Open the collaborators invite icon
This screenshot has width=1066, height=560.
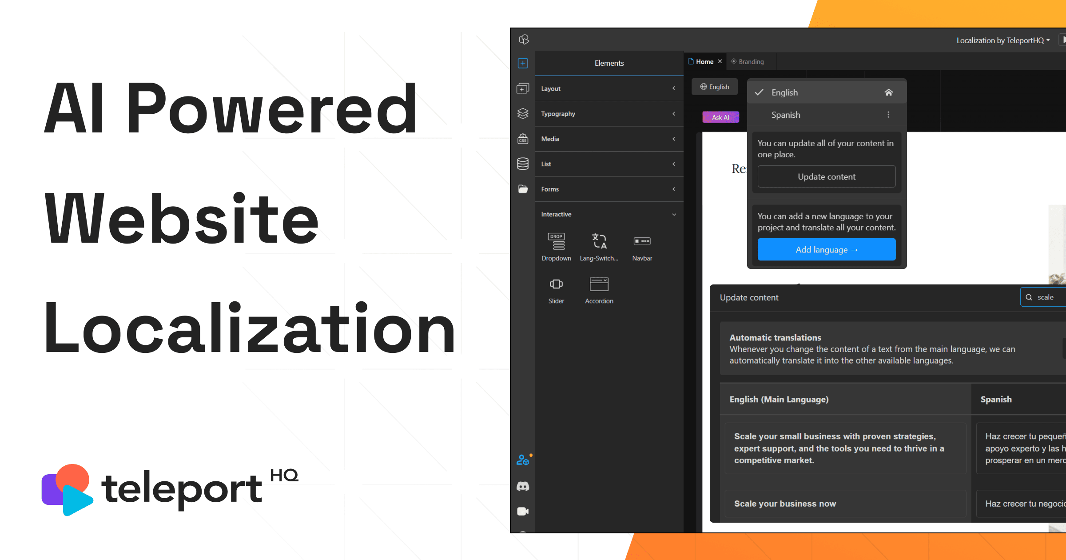(x=523, y=460)
